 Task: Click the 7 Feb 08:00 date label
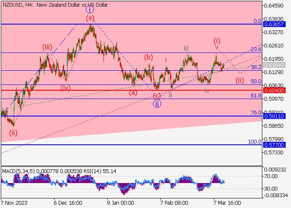coord(174,203)
